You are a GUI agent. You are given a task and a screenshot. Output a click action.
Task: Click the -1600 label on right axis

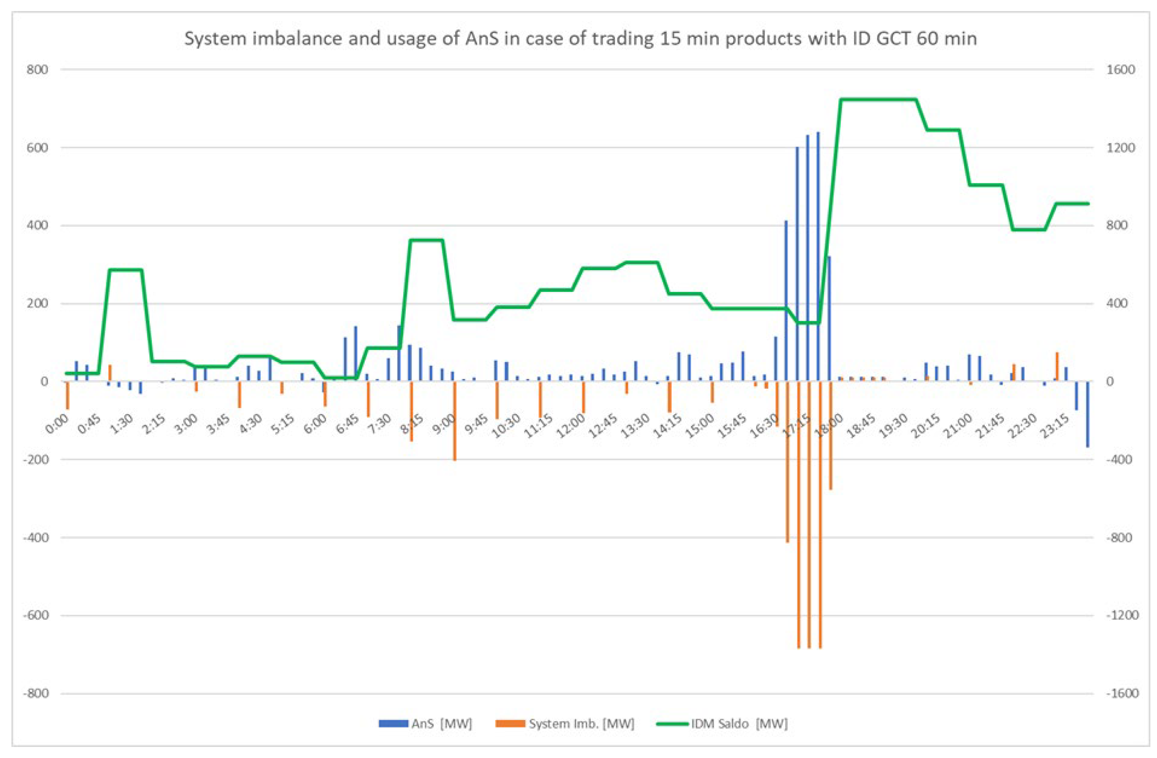pos(1123,693)
